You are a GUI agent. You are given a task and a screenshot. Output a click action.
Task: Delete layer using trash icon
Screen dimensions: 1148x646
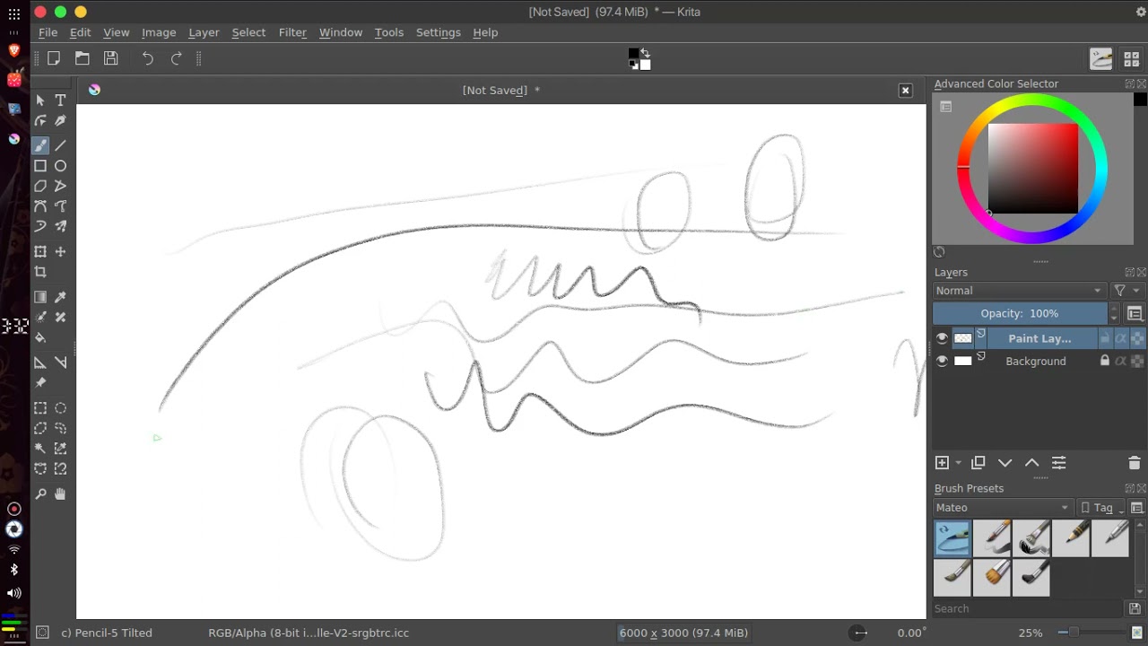[1134, 463]
